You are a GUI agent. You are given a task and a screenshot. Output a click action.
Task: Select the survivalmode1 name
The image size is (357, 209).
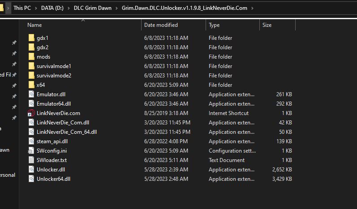tap(54, 66)
